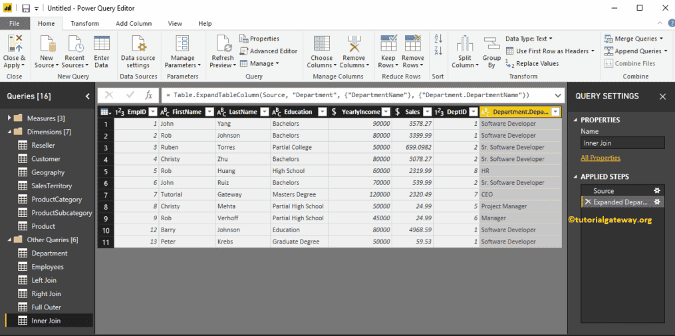Click the Keep Rows icon
Viewport: 675px width, 336px height.
pyautogui.click(x=389, y=44)
